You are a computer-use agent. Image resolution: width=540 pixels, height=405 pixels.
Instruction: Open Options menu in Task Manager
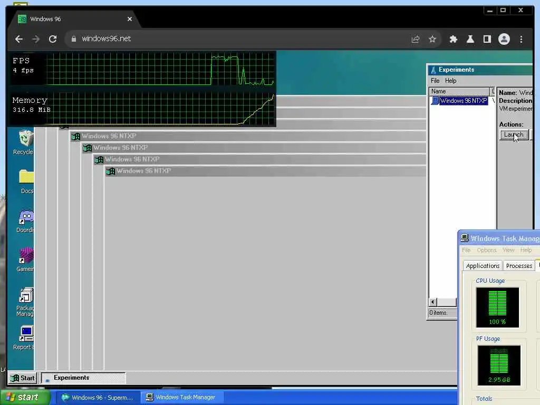click(x=487, y=250)
